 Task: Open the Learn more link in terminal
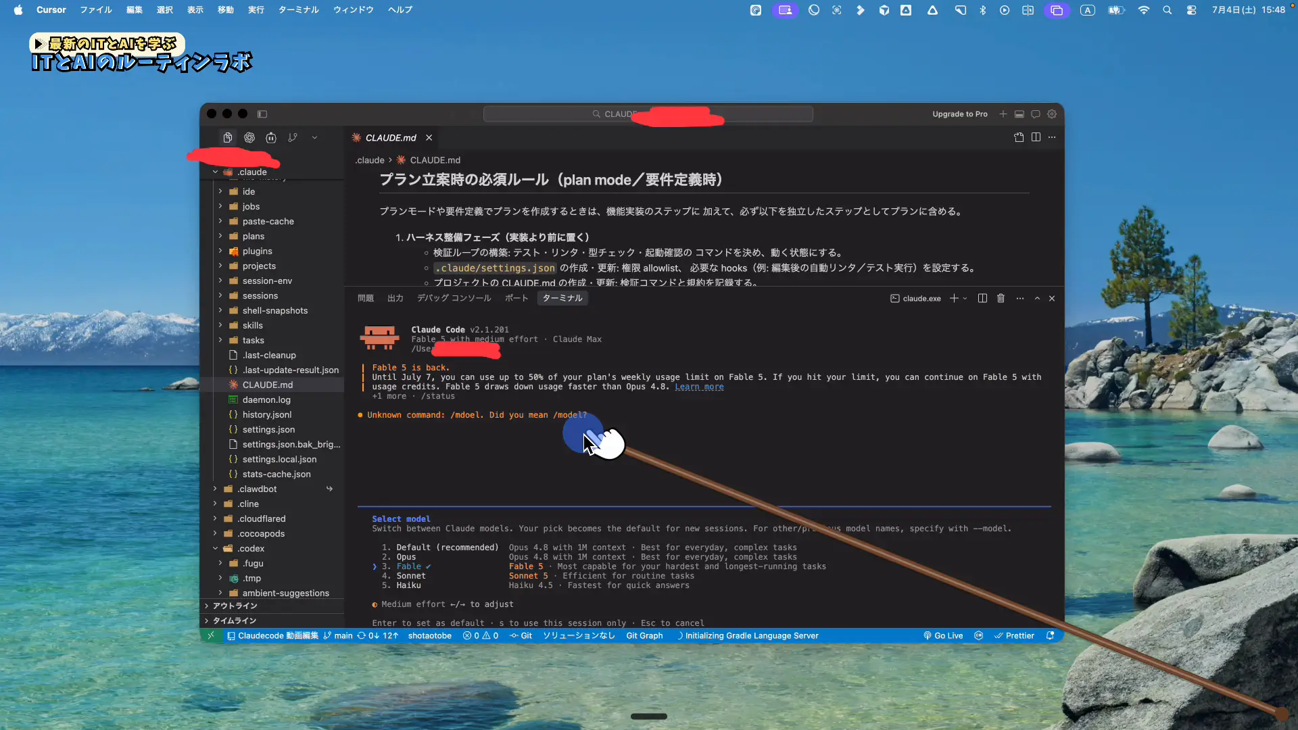pos(699,387)
